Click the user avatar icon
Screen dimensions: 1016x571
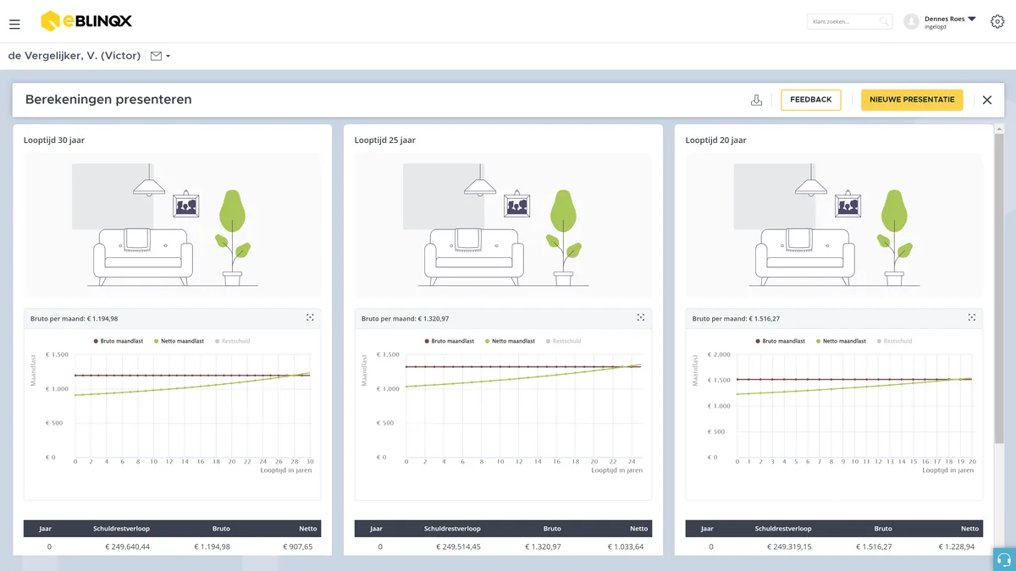pos(911,22)
